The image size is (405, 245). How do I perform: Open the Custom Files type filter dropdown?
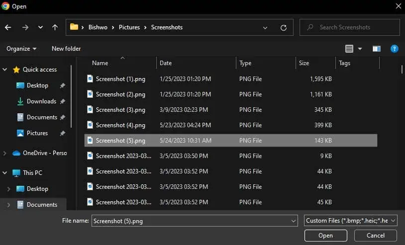tap(350, 221)
